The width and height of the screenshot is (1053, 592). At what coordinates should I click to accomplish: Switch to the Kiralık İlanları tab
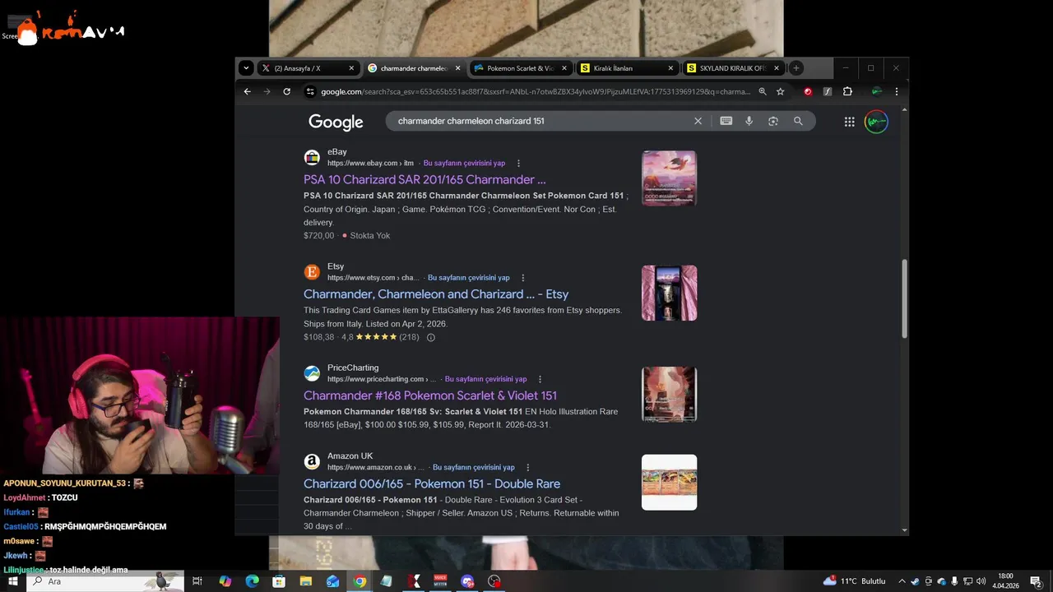pos(627,68)
